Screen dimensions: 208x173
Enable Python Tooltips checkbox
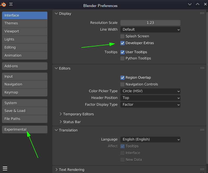point(122,58)
